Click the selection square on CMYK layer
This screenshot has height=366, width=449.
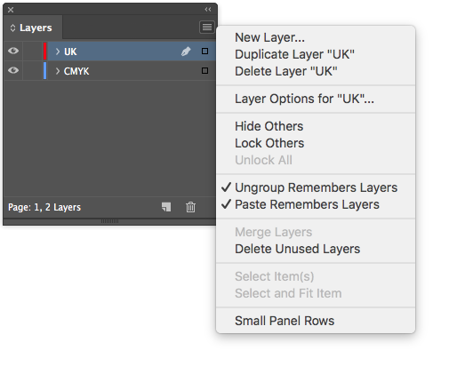[204, 71]
